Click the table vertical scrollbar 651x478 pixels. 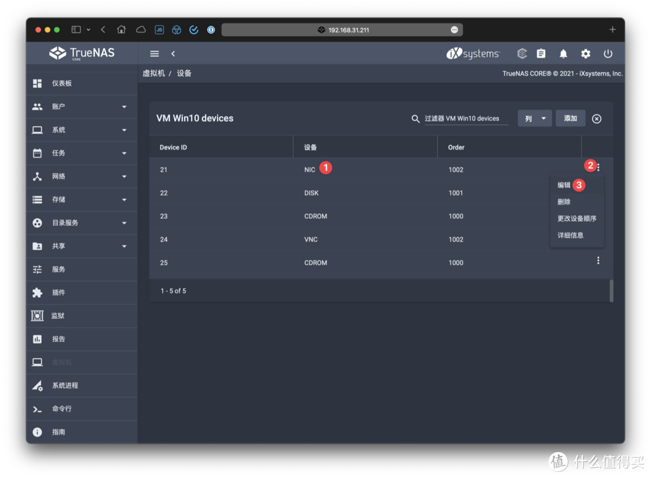tap(611, 291)
